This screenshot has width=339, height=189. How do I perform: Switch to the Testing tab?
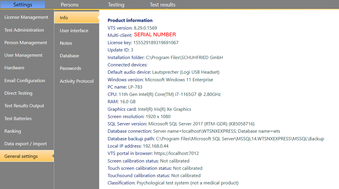coord(116,5)
